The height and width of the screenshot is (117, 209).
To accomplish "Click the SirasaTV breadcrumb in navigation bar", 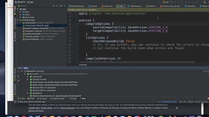I will click(x=20, y=2).
